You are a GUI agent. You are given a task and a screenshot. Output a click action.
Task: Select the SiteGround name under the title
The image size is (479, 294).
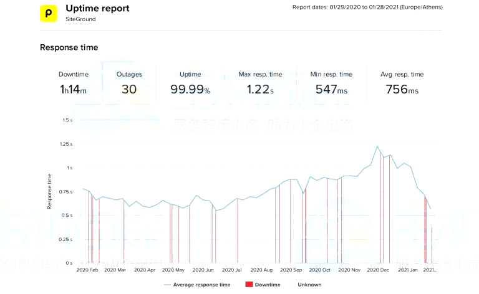coord(80,19)
